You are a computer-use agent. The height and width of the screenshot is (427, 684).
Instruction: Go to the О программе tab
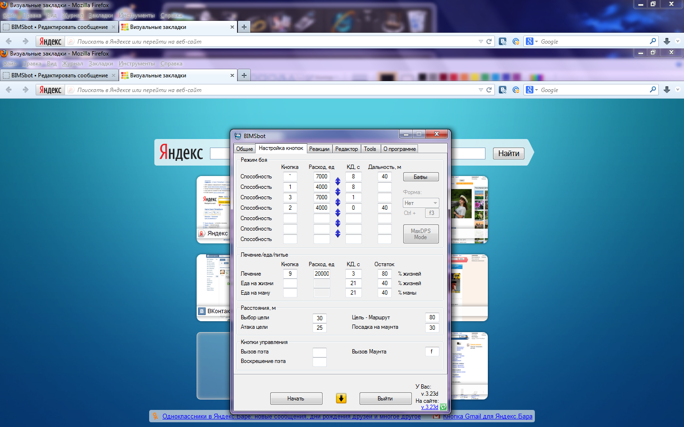[399, 149]
